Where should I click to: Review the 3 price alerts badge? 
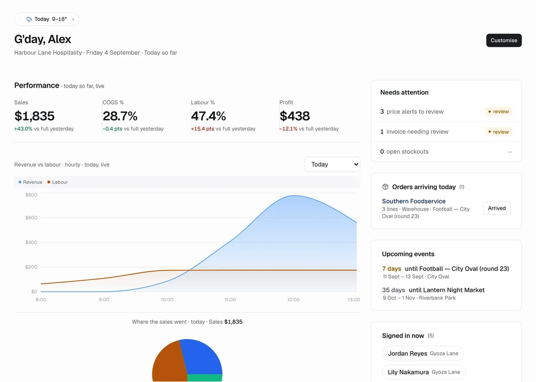pos(498,111)
